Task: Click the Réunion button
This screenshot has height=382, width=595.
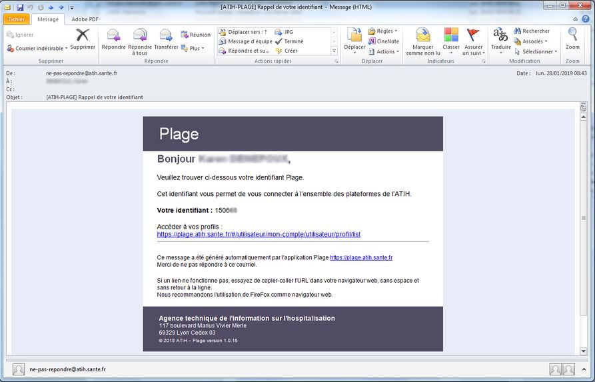Action: pyautogui.click(x=195, y=35)
